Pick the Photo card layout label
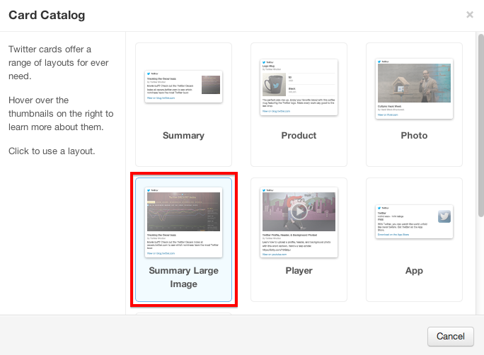The height and width of the screenshot is (355, 484). [414, 136]
